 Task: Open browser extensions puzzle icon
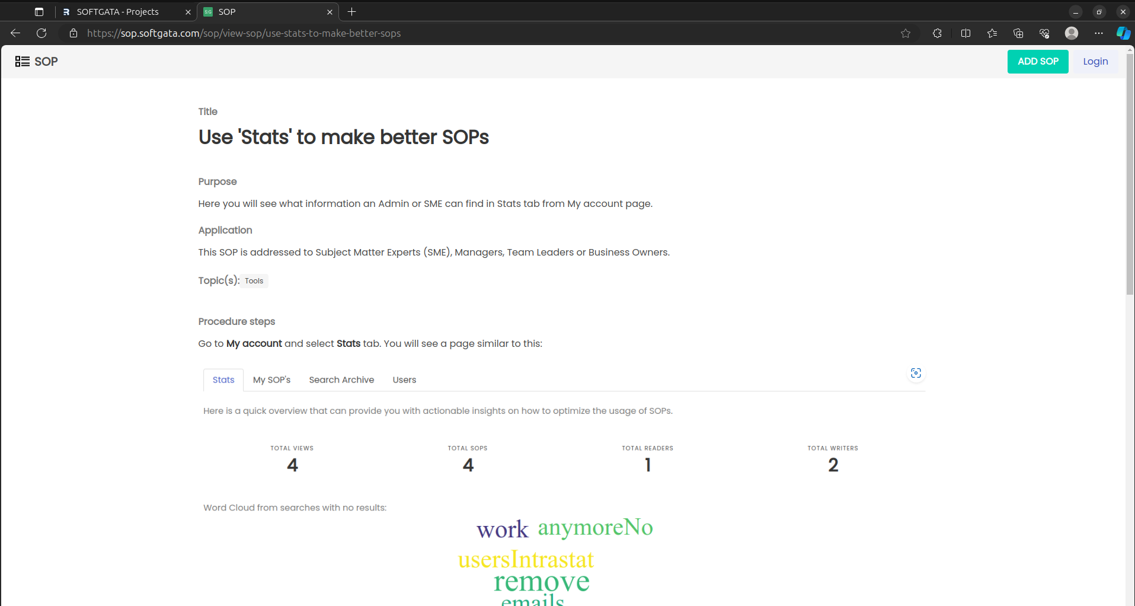click(x=937, y=33)
